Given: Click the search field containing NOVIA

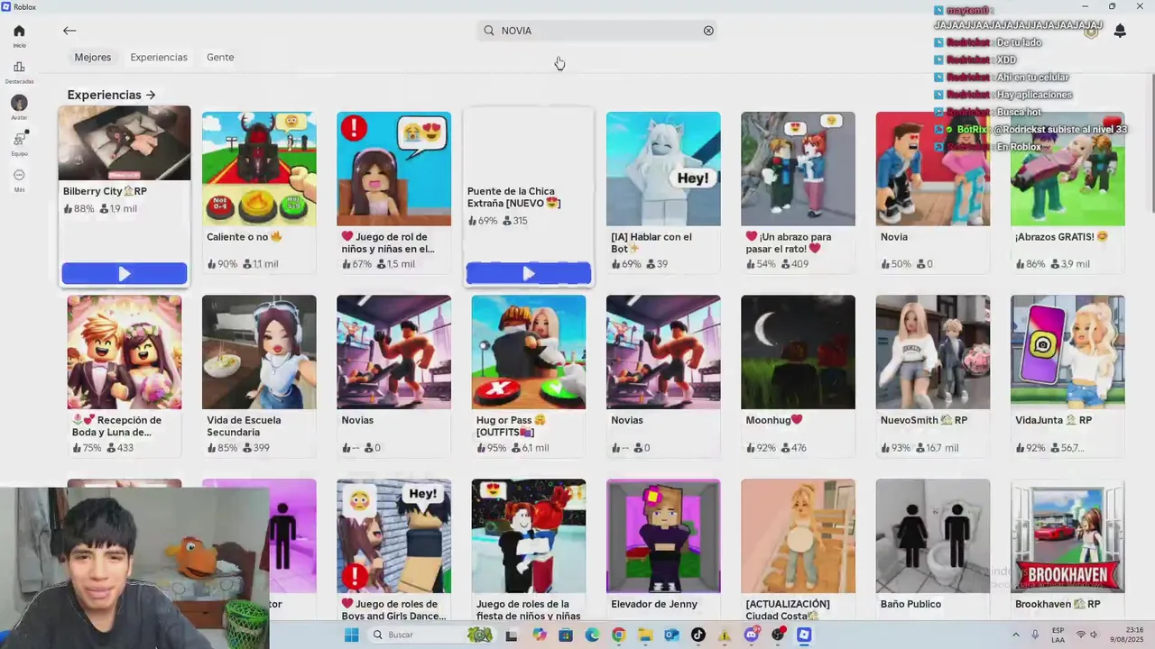Looking at the screenshot, I should point(598,31).
